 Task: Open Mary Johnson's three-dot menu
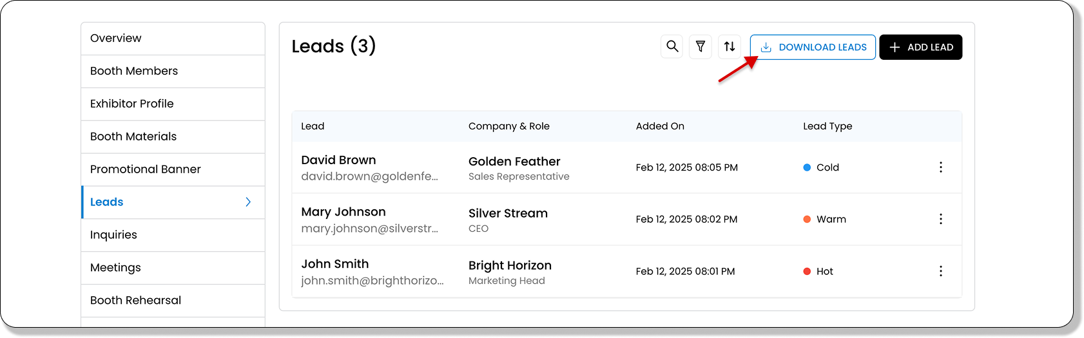[941, 219]
